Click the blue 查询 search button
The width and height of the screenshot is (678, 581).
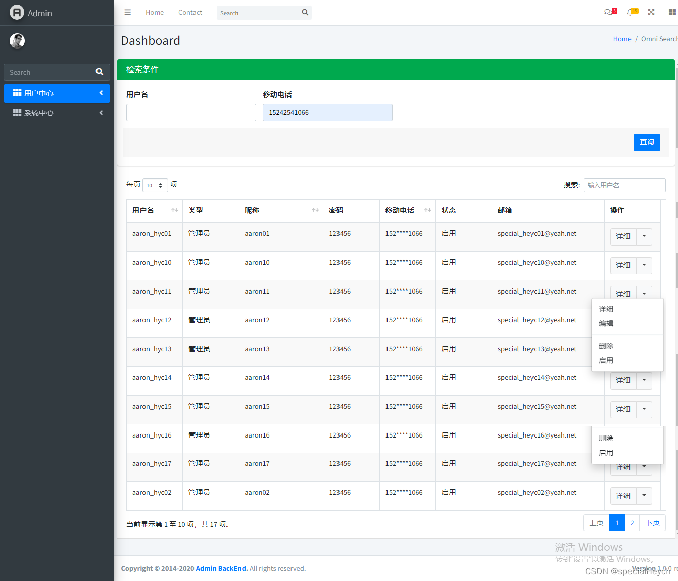pos(647,142)
